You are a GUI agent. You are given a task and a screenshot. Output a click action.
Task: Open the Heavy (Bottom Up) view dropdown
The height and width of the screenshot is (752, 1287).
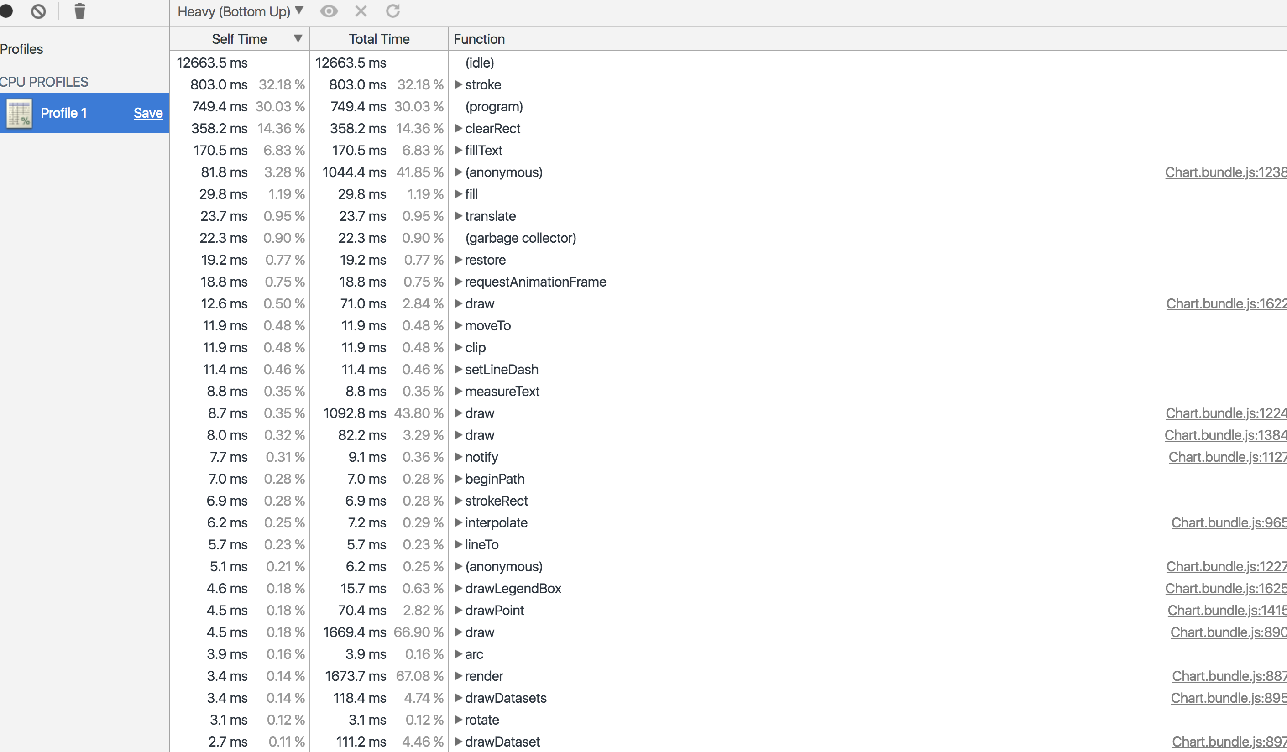click(239, 10)
